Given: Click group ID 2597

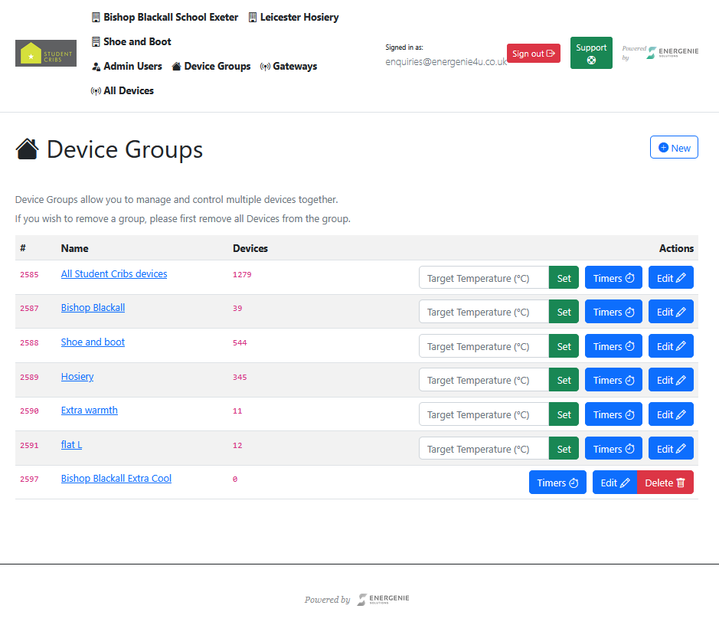Looking at the screenshot, I should (x=29, y=479).
